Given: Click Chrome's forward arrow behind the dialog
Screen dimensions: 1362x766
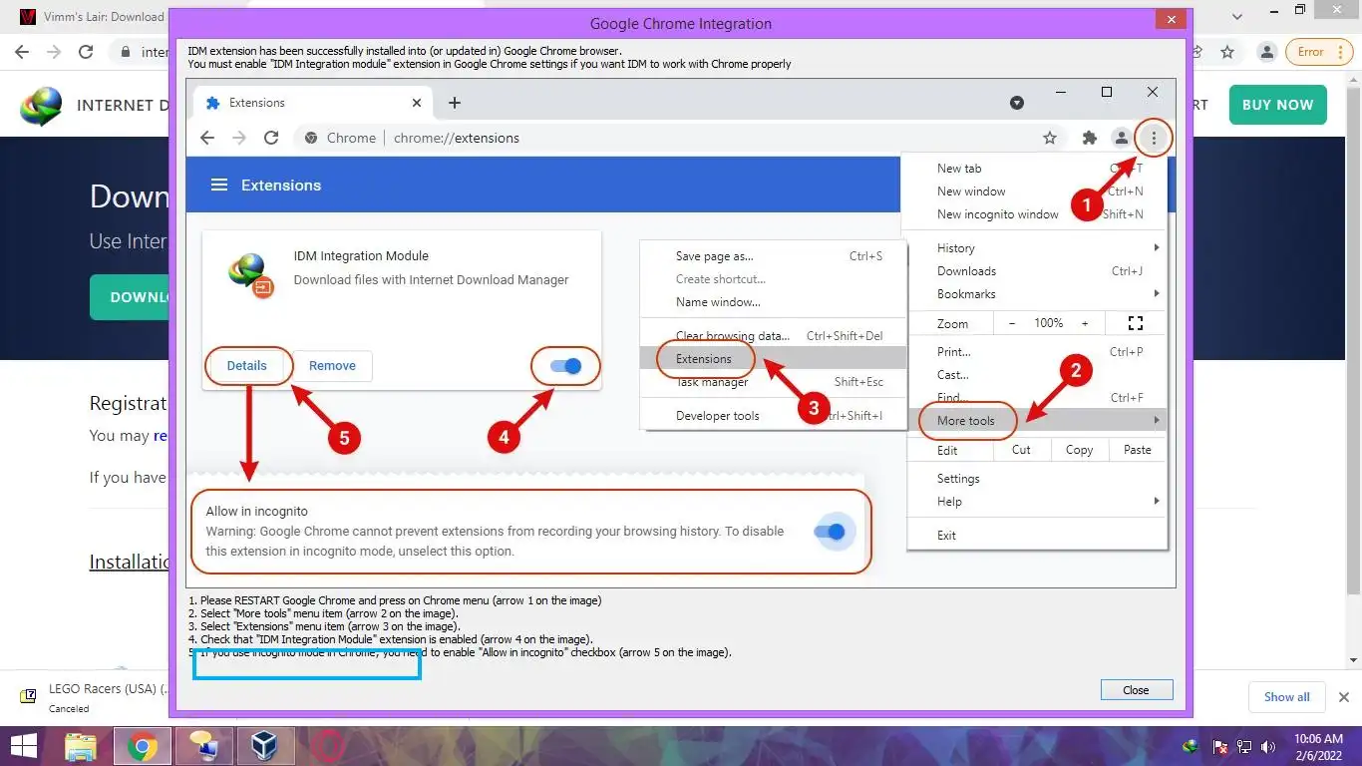Looking at the screenshot, I should (x=54, y=52).
